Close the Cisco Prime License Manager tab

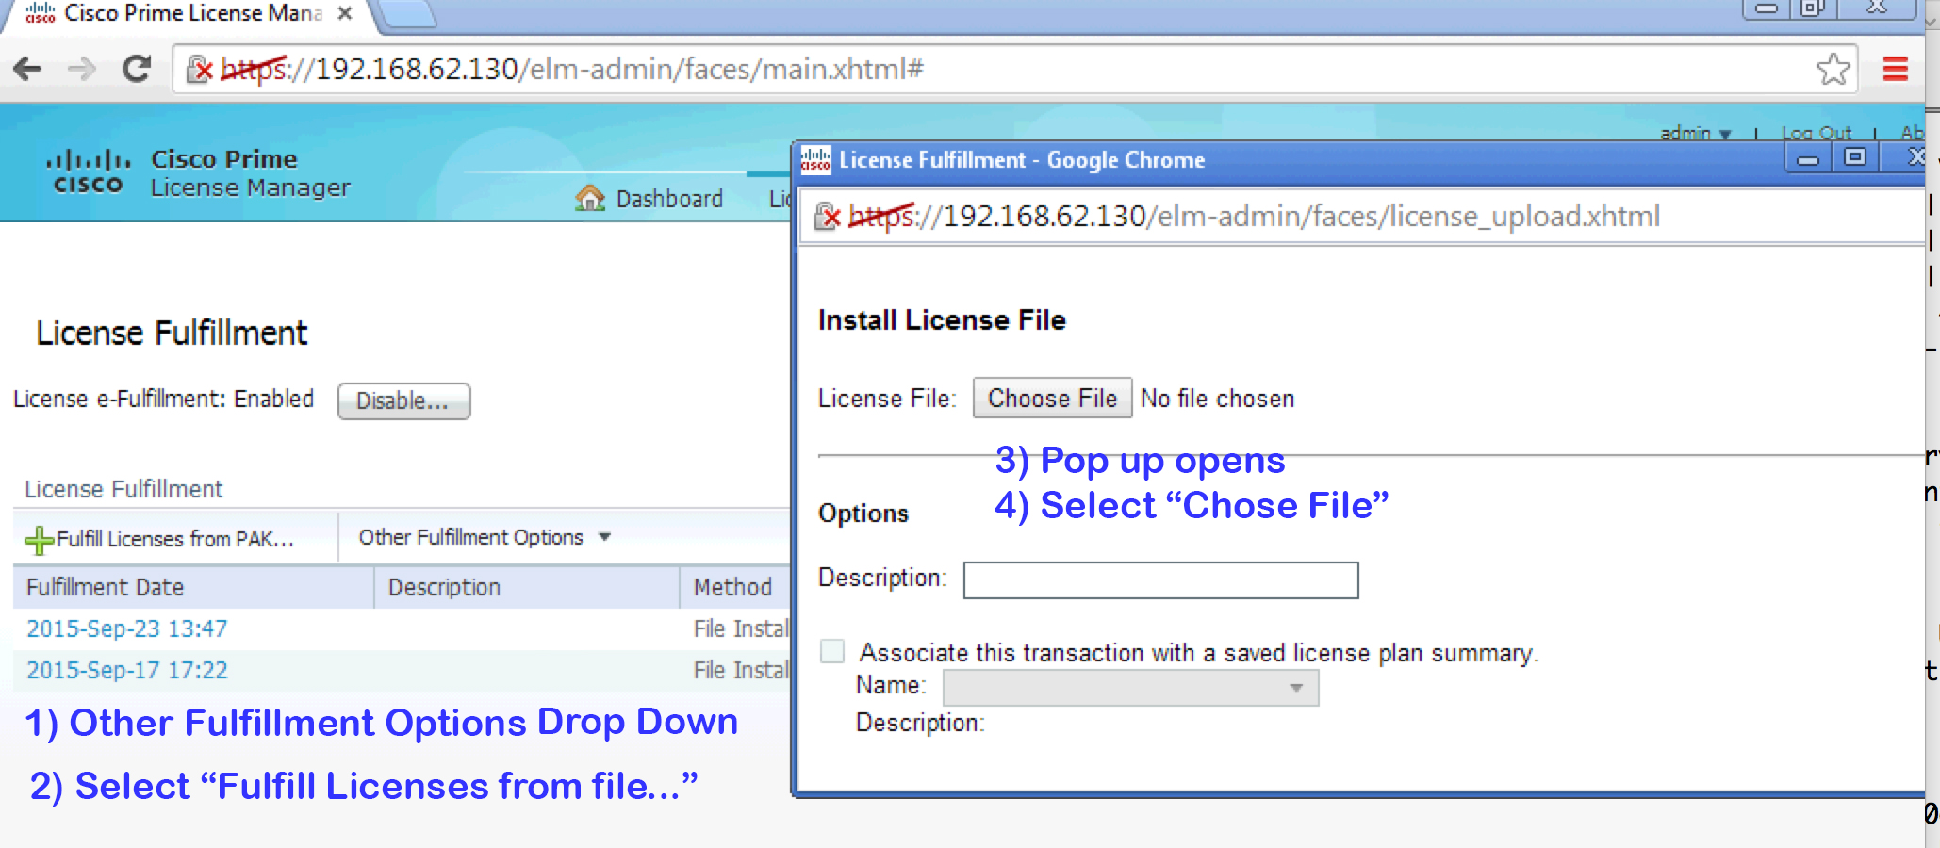pos(345,13)
